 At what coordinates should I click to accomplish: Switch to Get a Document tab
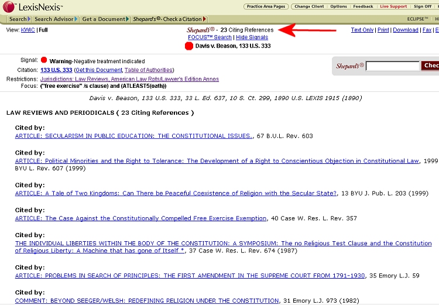pos(104,19)
